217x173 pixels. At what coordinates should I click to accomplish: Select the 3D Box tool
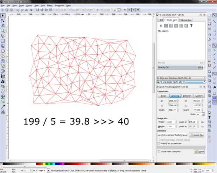(x=3, y=46)
